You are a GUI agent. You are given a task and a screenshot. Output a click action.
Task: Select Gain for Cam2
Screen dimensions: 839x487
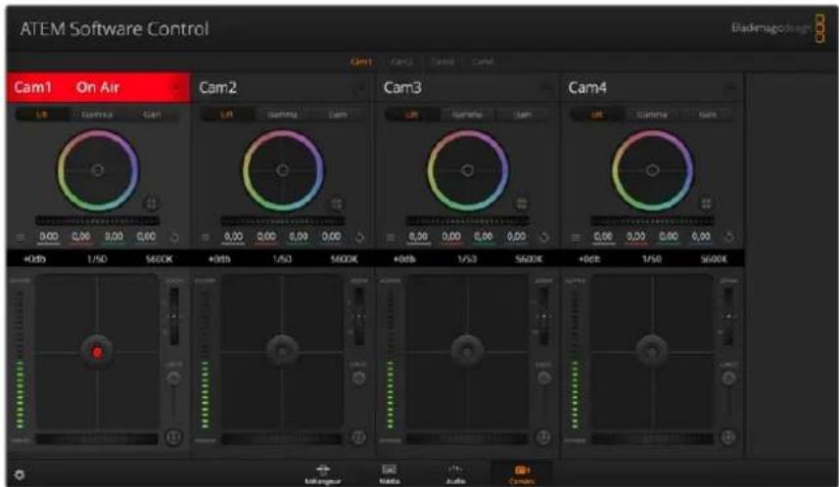337,114
